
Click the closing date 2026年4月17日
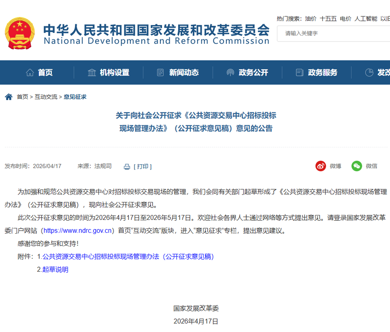click(x=196, y=321)
